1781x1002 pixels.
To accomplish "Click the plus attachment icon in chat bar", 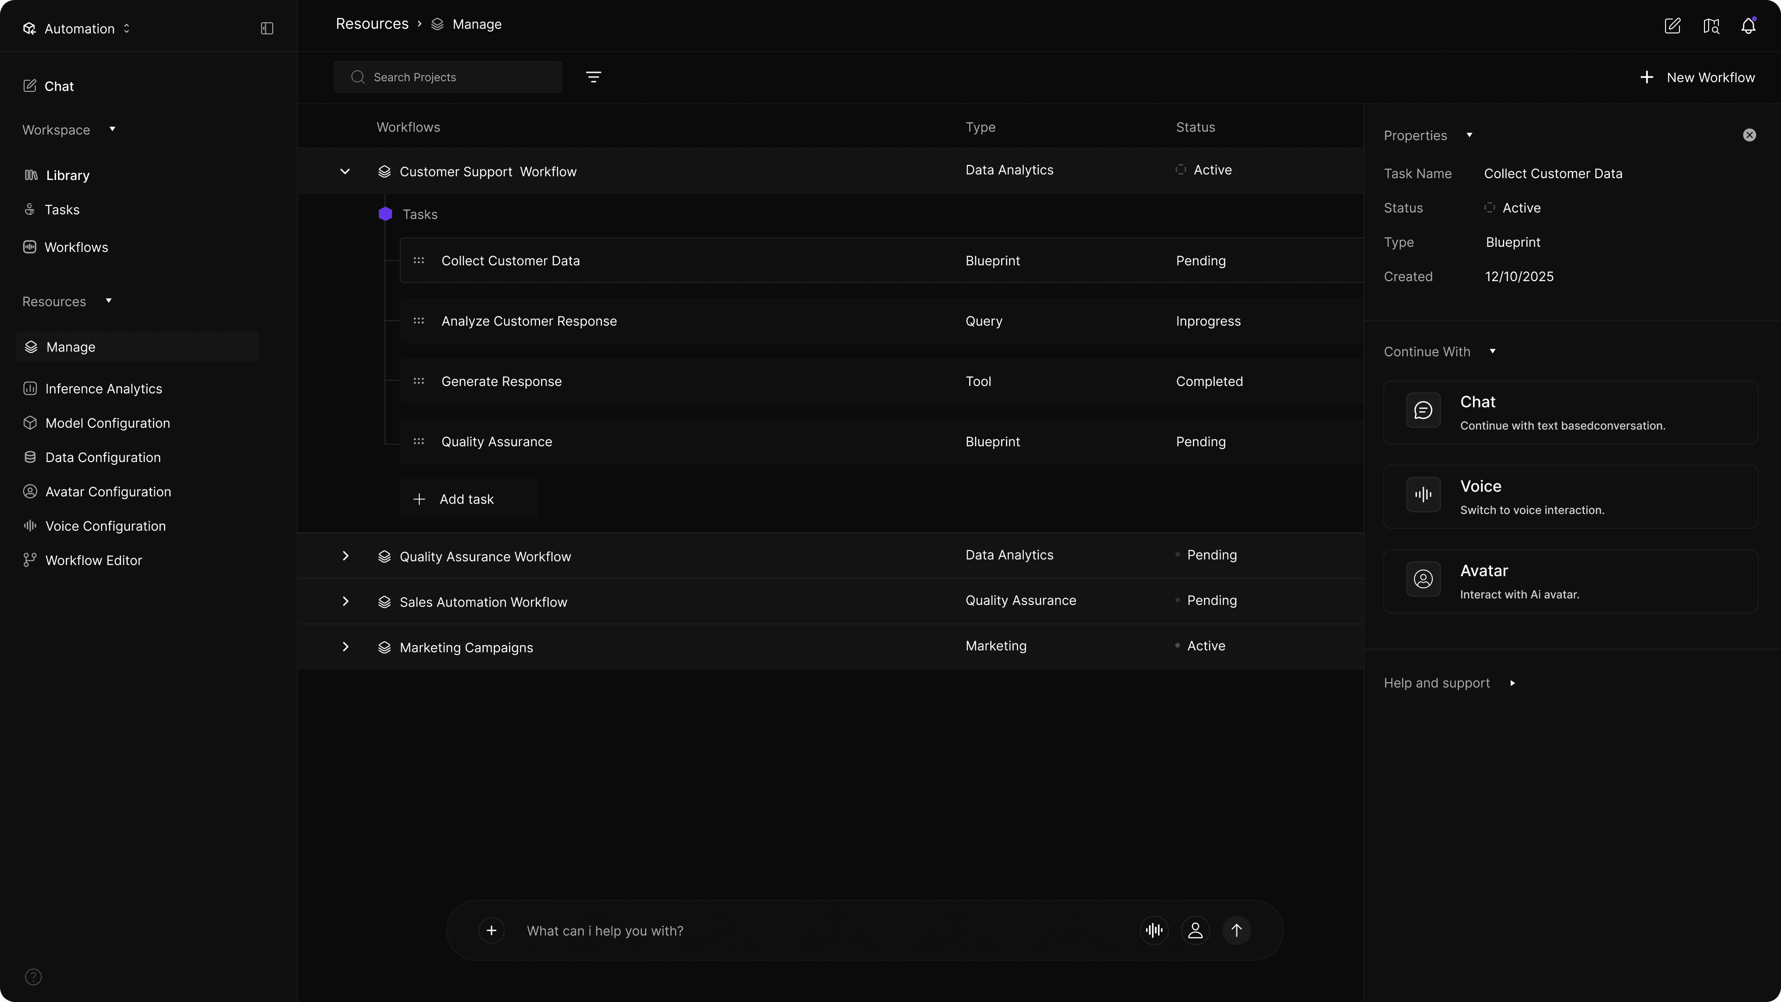I will (491, 930).
